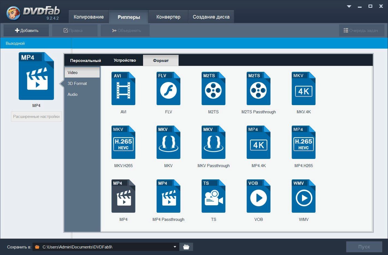
Task: Select the Формат profile tab
Action: click(161, 60)
